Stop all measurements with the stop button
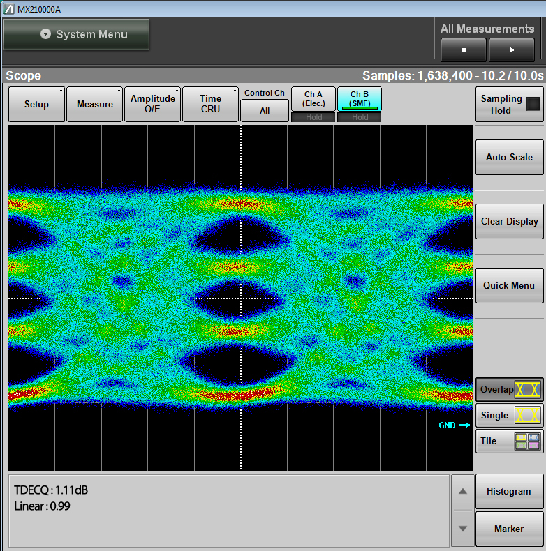This screenshot has width=546, height=551. (x=463, y=50)
